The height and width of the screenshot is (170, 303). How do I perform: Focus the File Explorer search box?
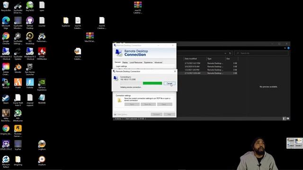(261, 53)
